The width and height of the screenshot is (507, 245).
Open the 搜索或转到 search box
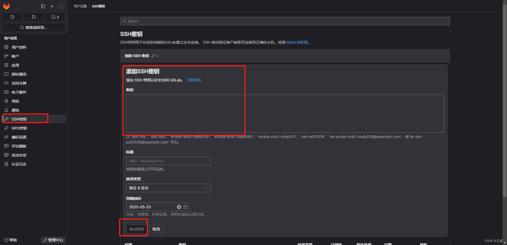(34, 27)
